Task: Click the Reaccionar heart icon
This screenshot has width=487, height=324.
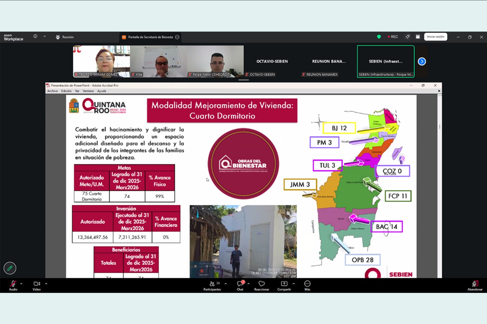Action: point(261,285)
